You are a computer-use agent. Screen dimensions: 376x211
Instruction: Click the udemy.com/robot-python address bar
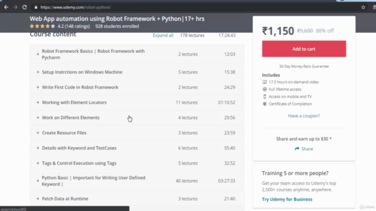(x=75, y=8)
